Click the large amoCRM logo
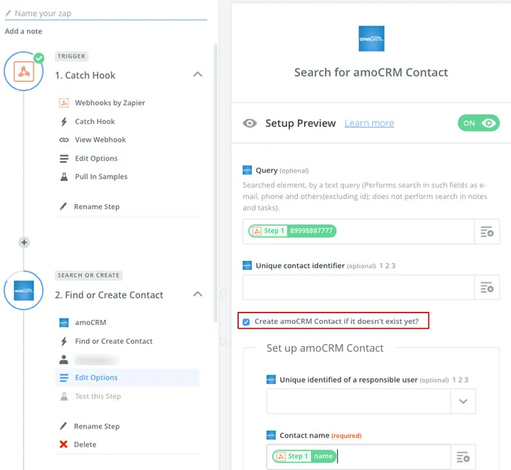Screen dimensions: 511x470 click(371, 39)
